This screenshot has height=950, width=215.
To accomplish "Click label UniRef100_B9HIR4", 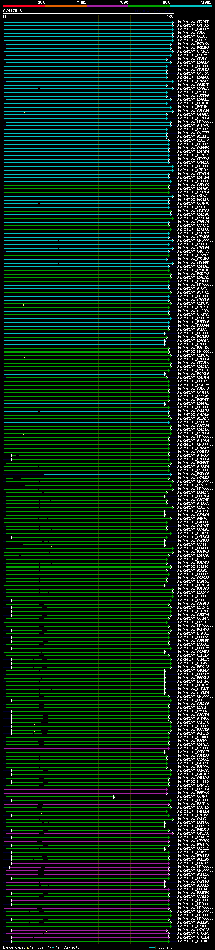I will point(193,177).
